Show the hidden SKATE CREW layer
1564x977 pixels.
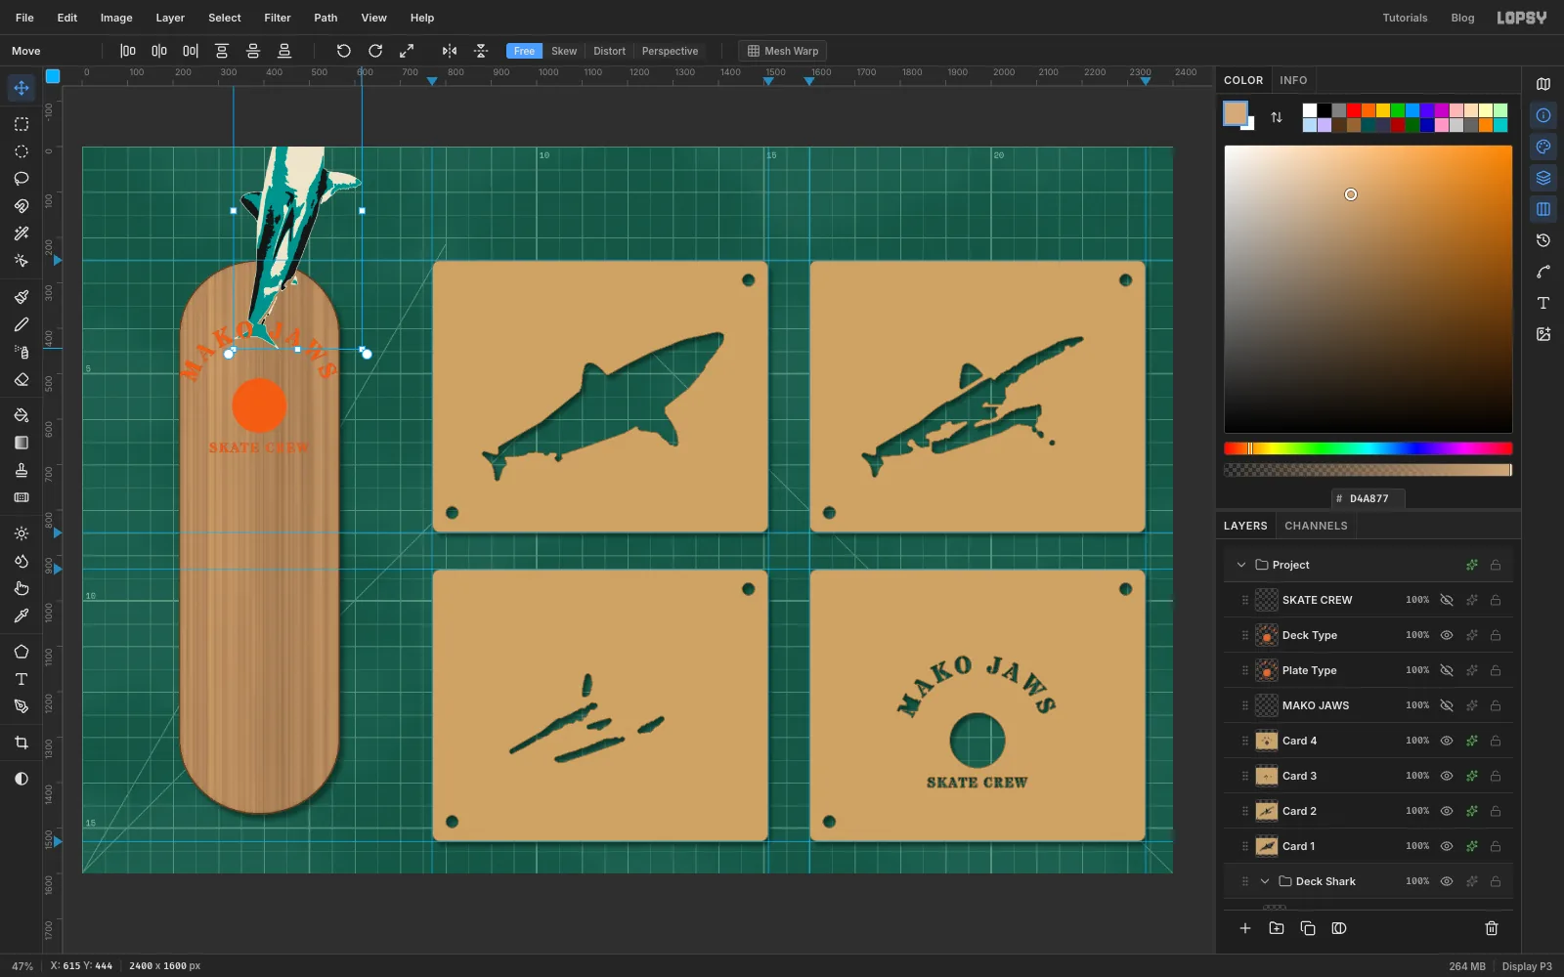click(1447, 600)
